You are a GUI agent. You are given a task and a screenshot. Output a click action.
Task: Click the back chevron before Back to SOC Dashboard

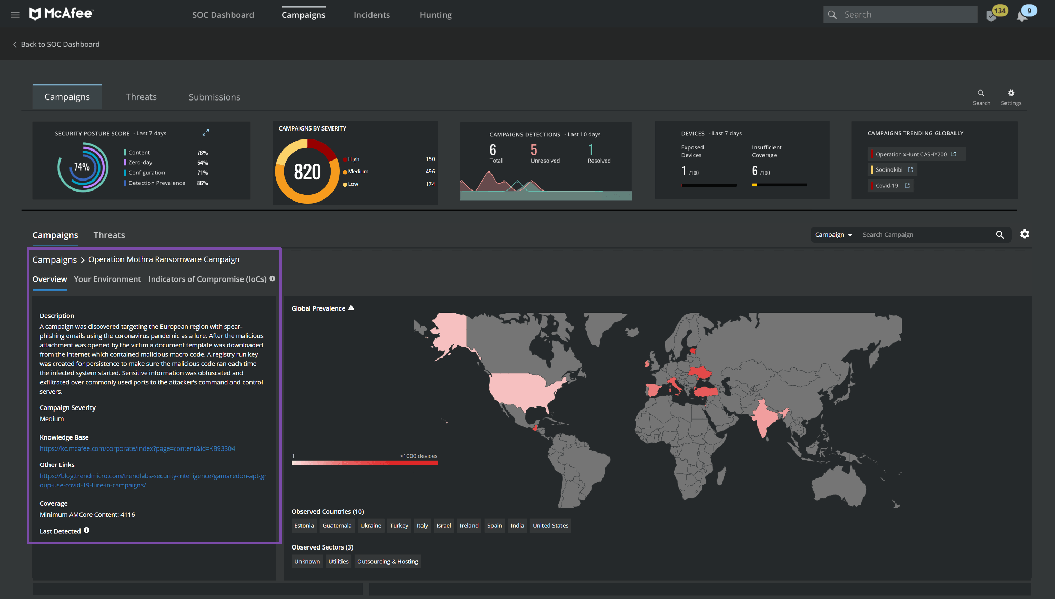click(x=15, y=44)
